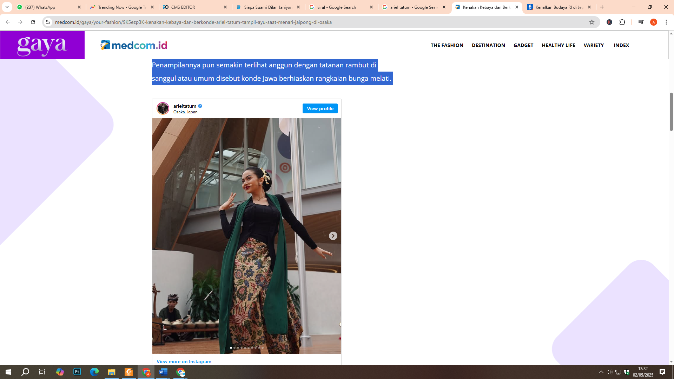Open DESTINATION menu item
The width and height of the screenshot is (674, 379).
pos(488,45)
